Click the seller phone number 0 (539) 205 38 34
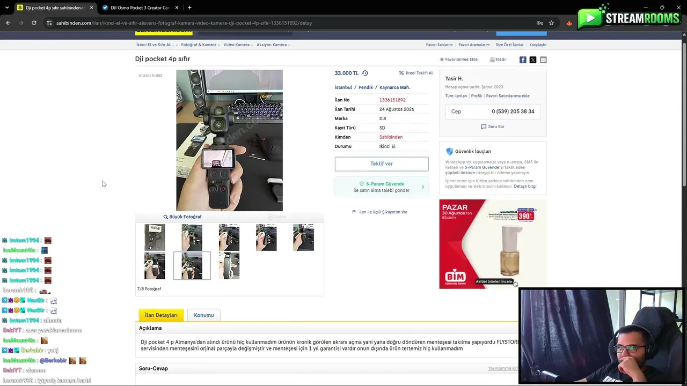Viewport: 687px width, 386px height. tap(513, 112)
